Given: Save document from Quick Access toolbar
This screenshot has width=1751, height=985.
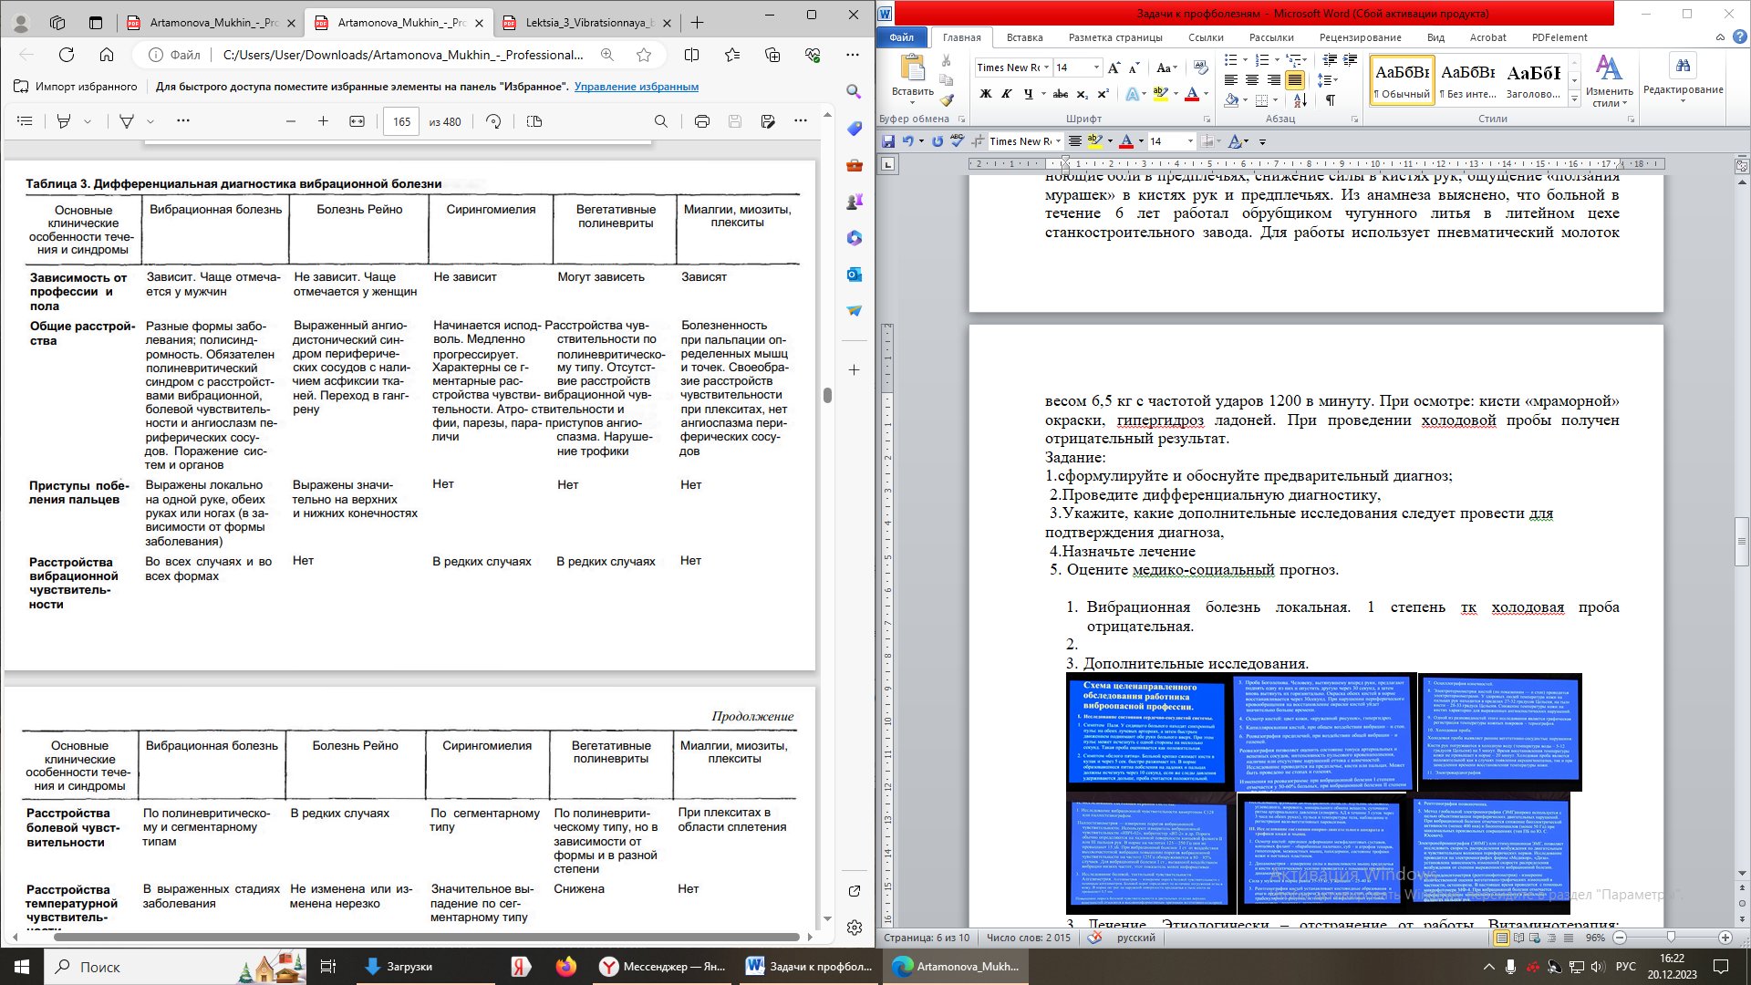Looking at the screenshot, I should [x=888, y=141].
